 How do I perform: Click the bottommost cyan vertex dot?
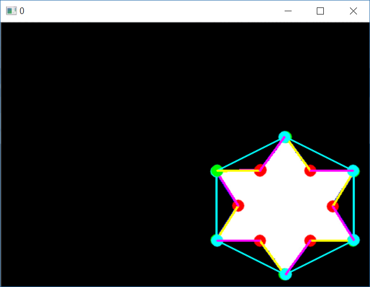pyautogui.click(x=285, y=274)
